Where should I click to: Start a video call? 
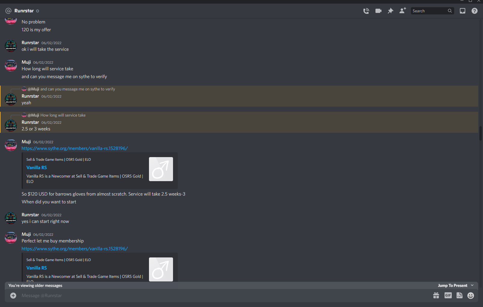378,11
